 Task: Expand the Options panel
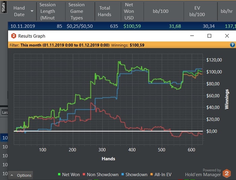21,175
